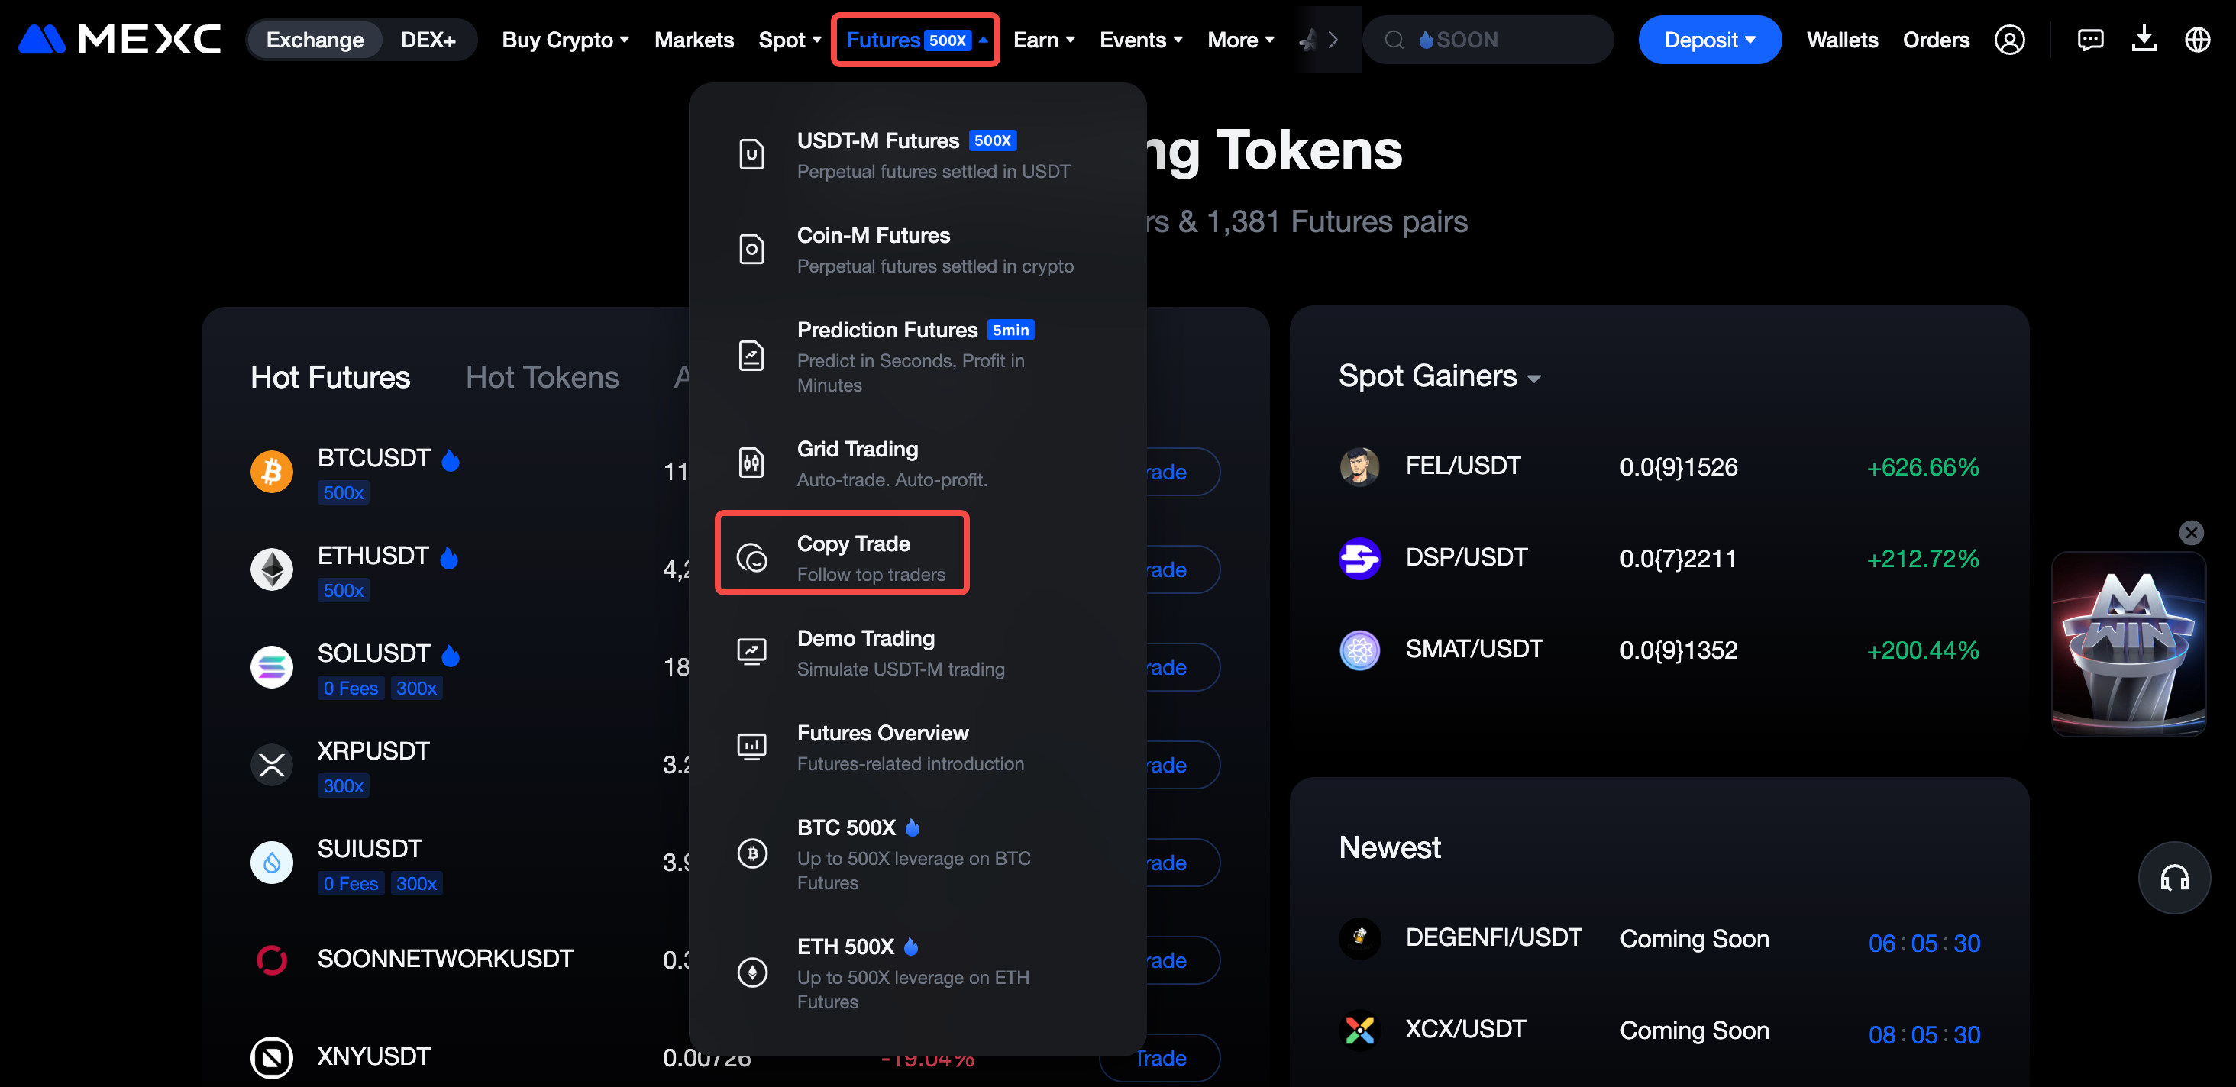The height and width of the screenshot is (1087, 2236).
Task: Open the Wallets link
Action: 1842,40
